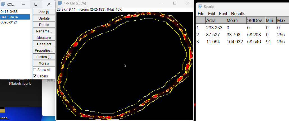Maximize the ROI Manager window
This screenshot has height=121, width=289.
(36, 4)
